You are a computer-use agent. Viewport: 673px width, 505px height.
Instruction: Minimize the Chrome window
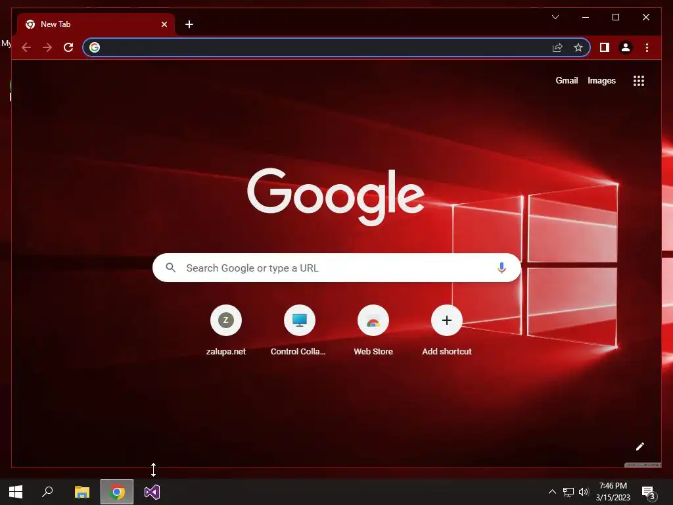(x=586, y=17)
